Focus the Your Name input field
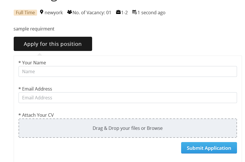This screenshot has height=162, width=245. (x=128, y=71)
